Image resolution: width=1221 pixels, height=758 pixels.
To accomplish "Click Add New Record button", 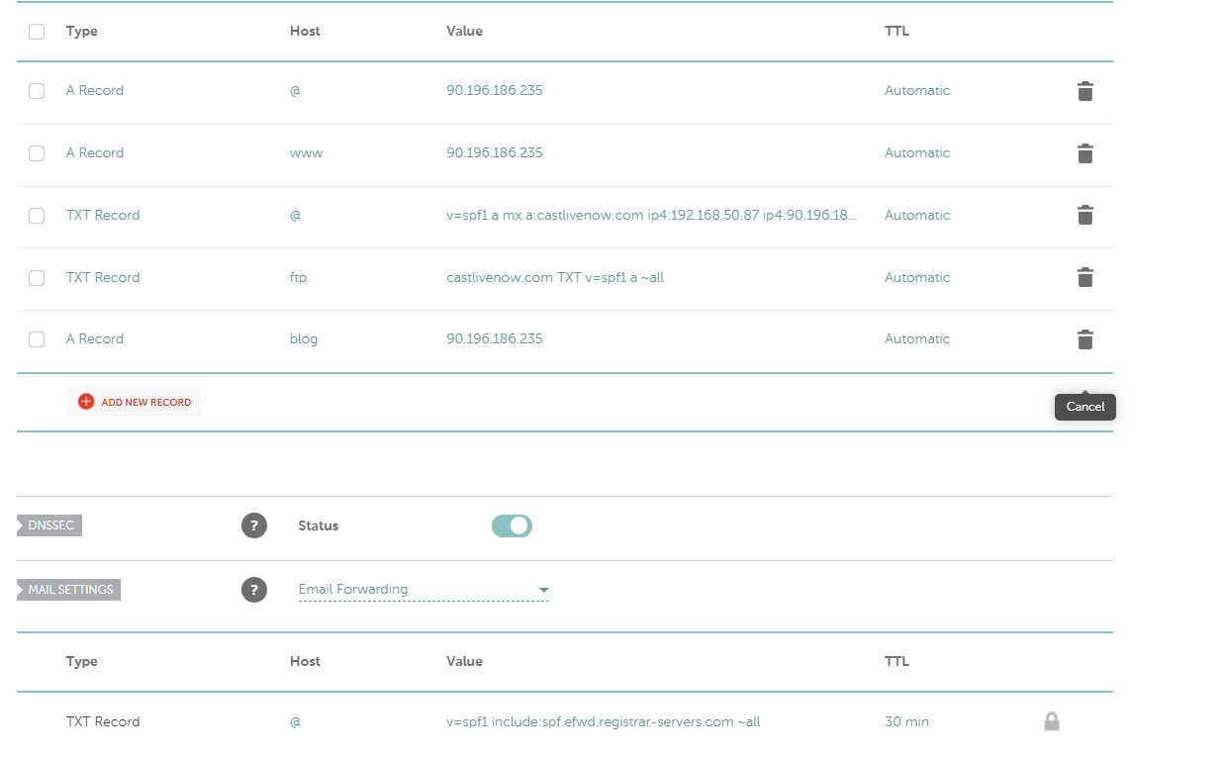I will pyautogui.click(x=134, y=402).
